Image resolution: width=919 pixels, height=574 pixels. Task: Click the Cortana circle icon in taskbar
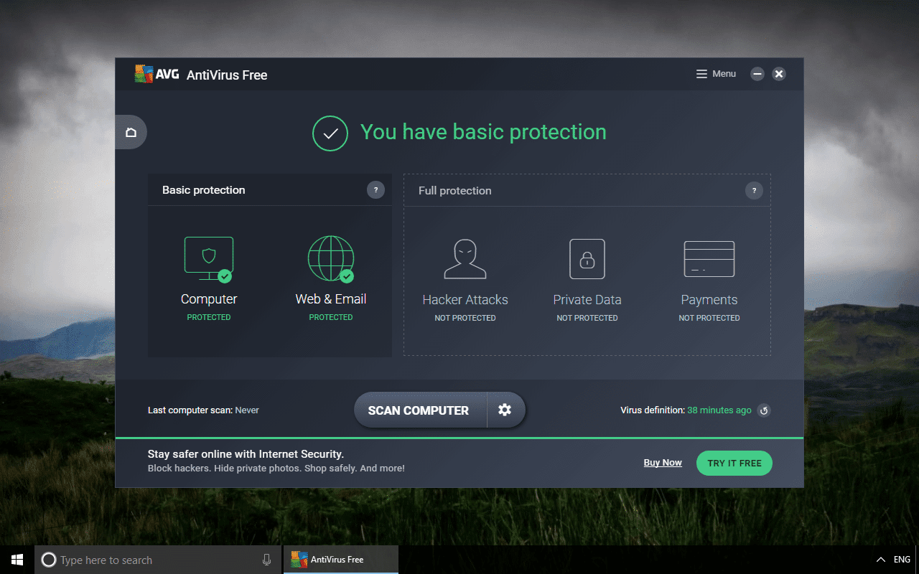[49, 560]
